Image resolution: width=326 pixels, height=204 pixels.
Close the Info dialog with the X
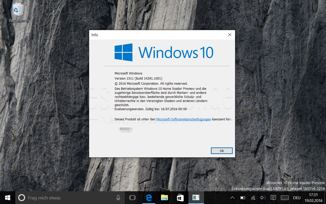(229, 35)
